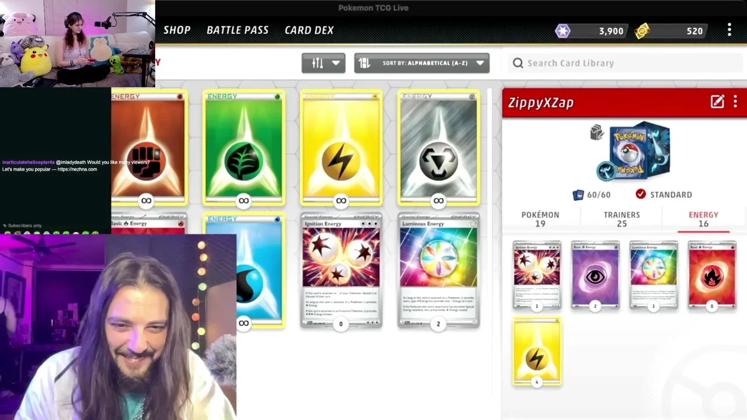The image size is (747, 420).
Task: Select the Luminous Energy card in library
Action: click(439, 270)
